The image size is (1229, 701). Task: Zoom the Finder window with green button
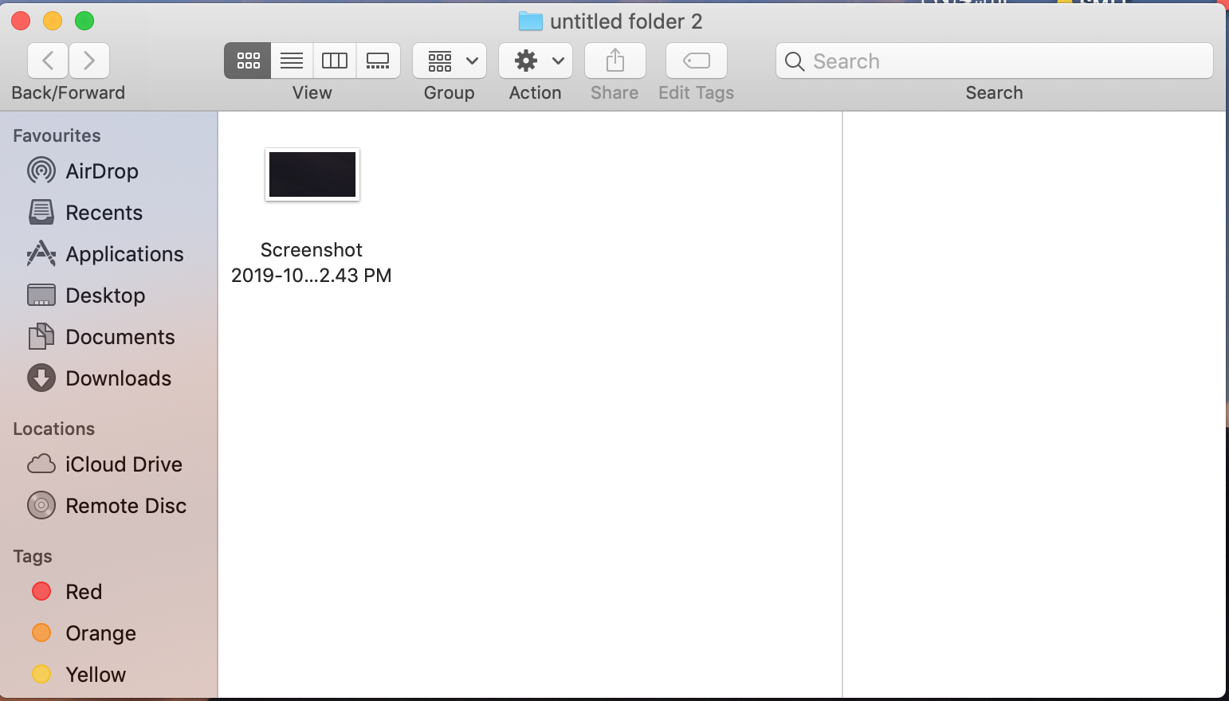pyautogui.click(x=84, y=21)
